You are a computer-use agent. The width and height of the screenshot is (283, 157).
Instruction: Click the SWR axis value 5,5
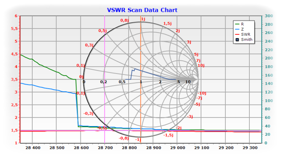click(x=15, y=28)
